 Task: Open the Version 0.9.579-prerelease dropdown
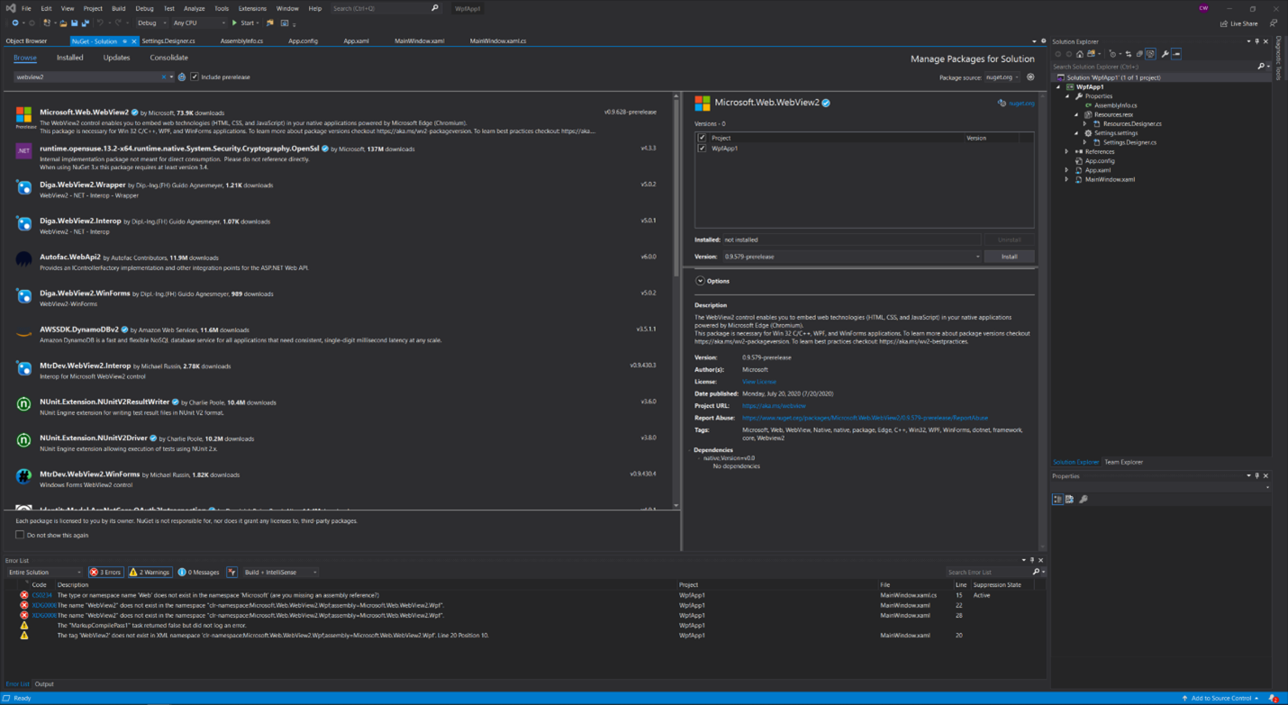point(852,257)
